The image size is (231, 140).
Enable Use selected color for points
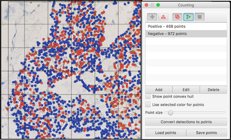(148, 105)
